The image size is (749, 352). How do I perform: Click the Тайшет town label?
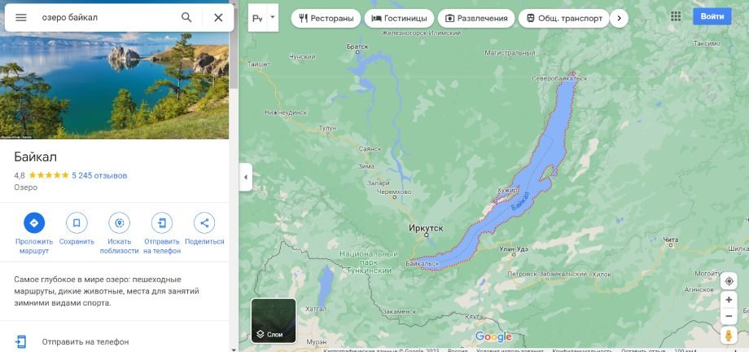(x=258, y=64)
